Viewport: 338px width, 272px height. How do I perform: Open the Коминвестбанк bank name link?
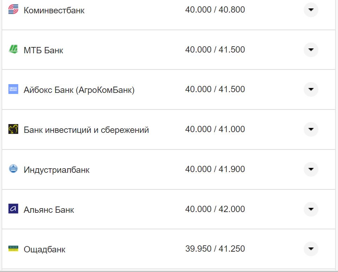[x=54, y=11]
